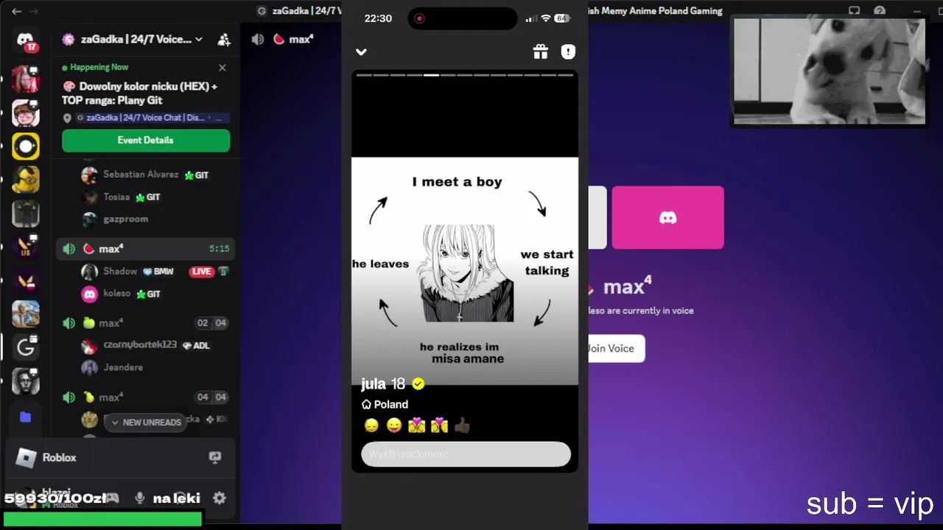Open the man-with-flag photo server icon
Viewport: 943px width, 530px height.
tap(26, 314)
